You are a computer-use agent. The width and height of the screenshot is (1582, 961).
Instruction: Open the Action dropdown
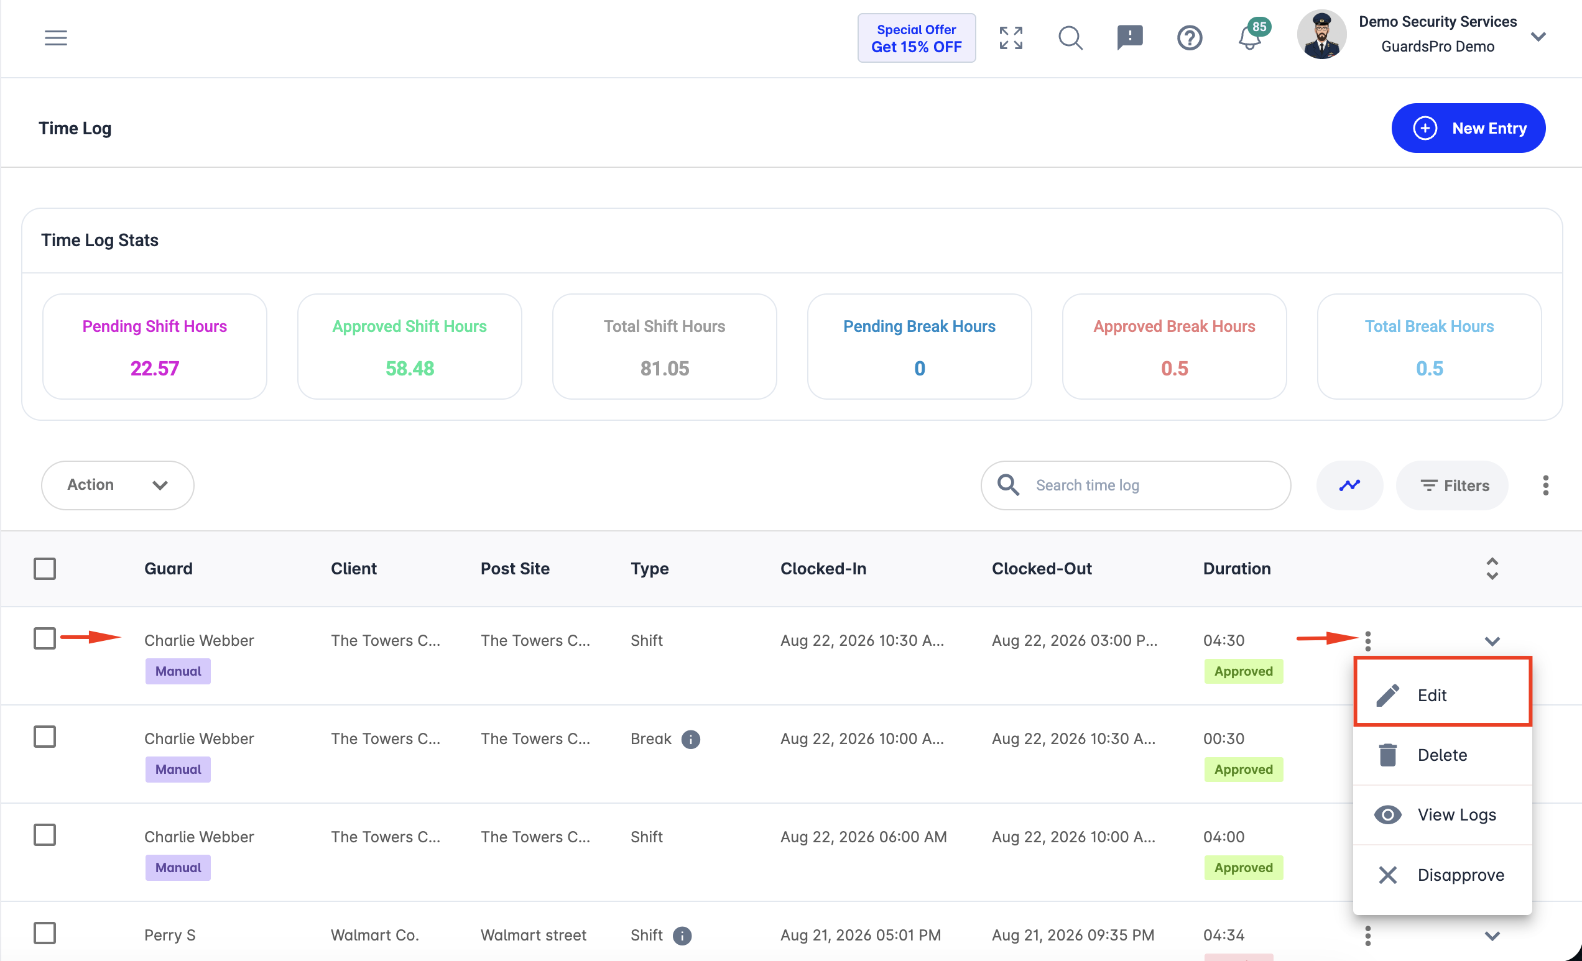118,485
